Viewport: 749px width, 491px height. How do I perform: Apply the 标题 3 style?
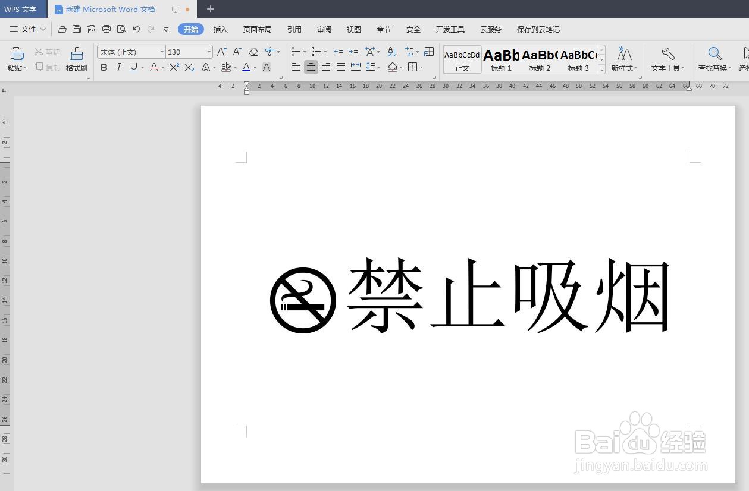point(578,59)
